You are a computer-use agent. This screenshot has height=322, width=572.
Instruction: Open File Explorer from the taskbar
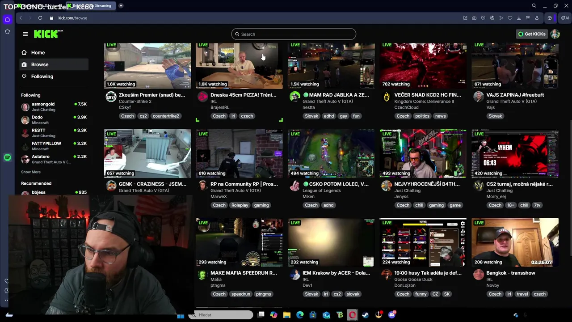[287, 315]
